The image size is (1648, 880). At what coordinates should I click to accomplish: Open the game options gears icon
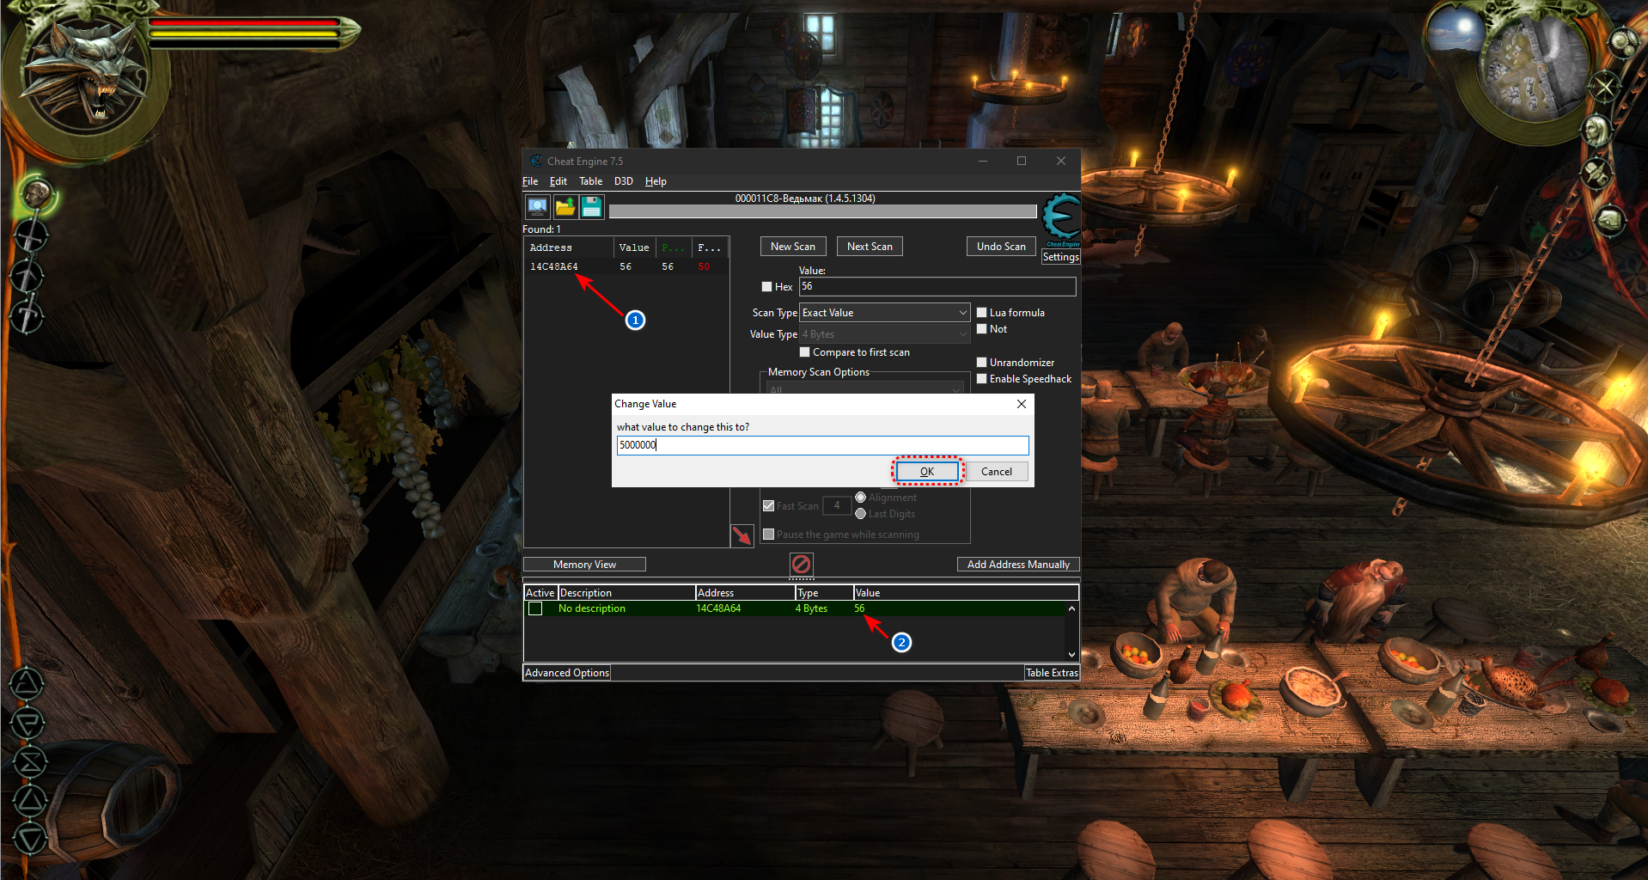tap(1623, 41)
